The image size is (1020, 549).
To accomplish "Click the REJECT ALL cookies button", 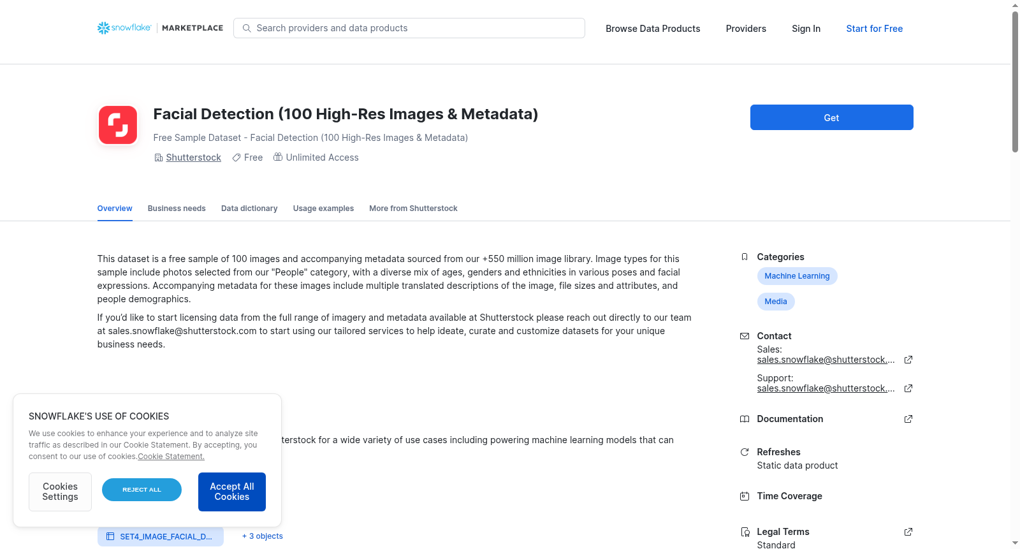I will pyautogui.click(x=142, y=490).
